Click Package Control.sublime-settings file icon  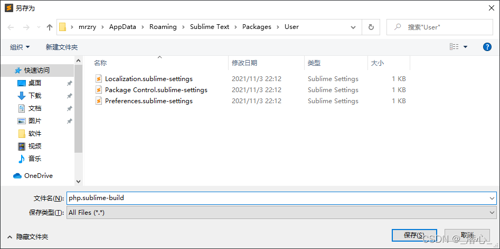coord(99,89)
